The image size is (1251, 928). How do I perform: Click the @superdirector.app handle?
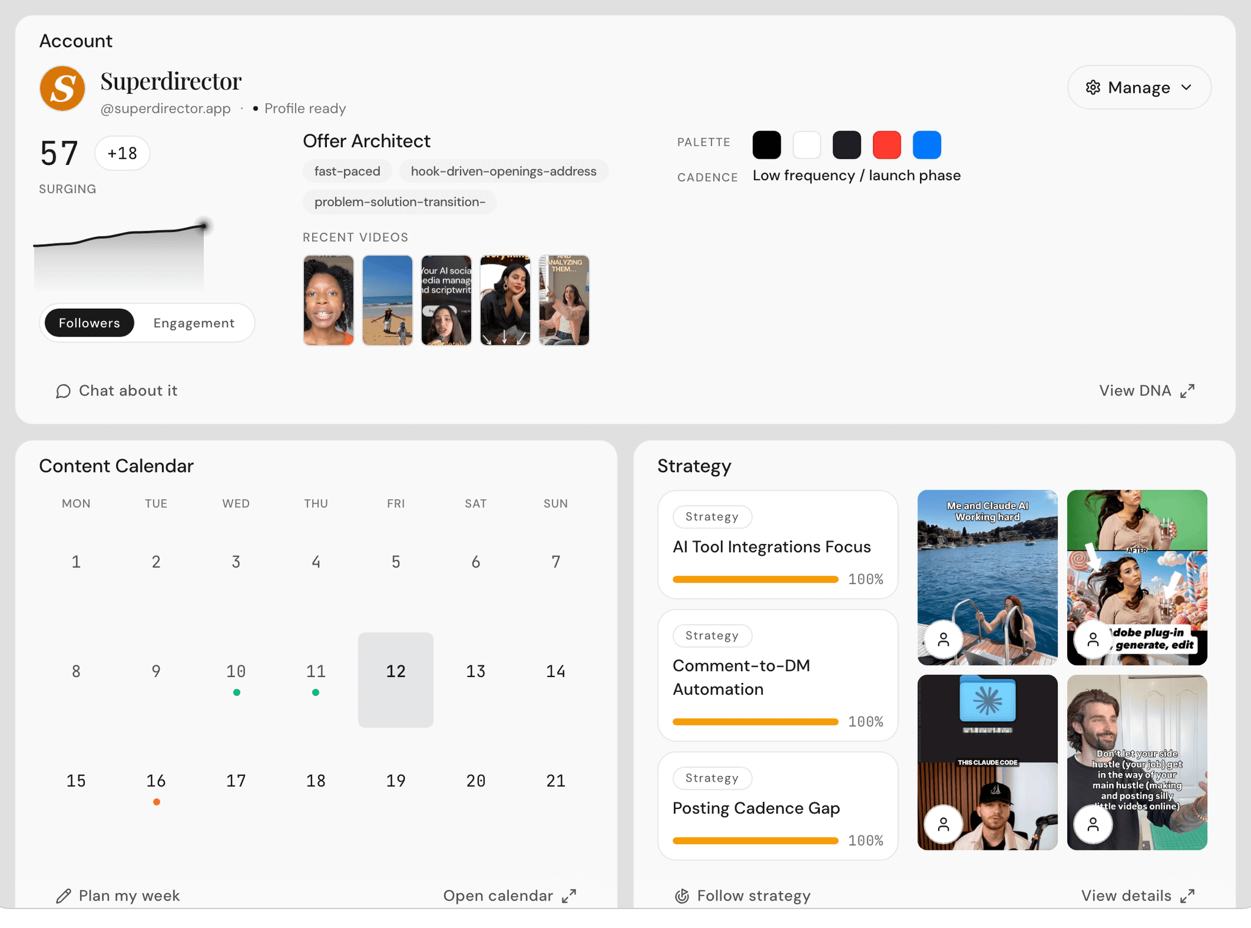166,109
